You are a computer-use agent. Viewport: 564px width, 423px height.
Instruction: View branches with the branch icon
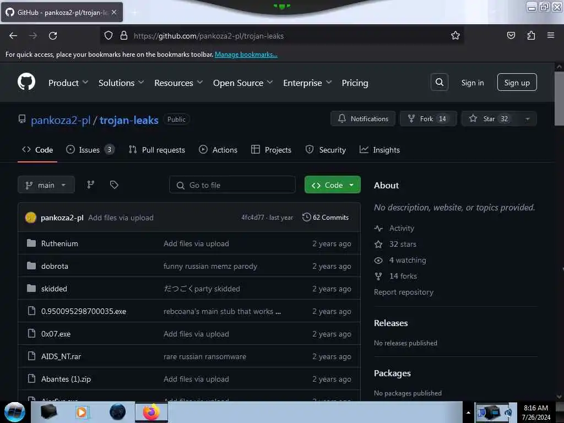click(91, 185)
